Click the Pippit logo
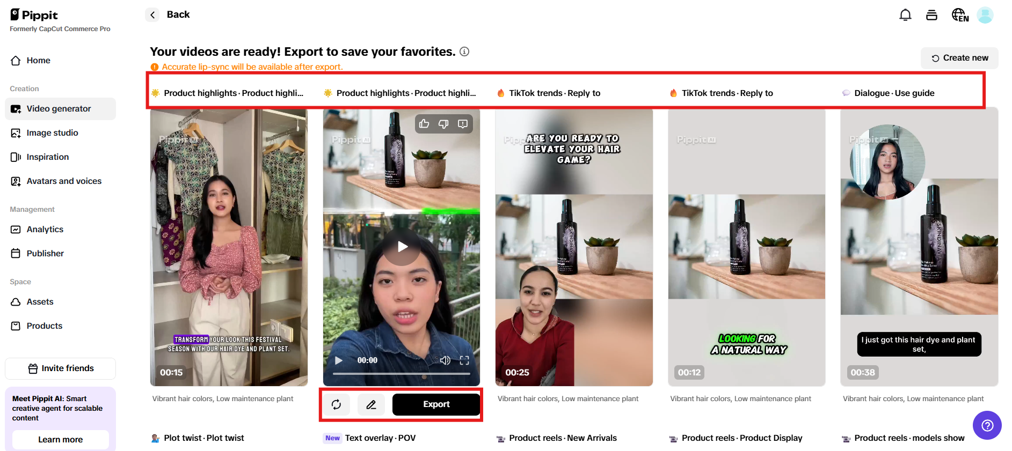1012x451 pixels. coord(34,15)
